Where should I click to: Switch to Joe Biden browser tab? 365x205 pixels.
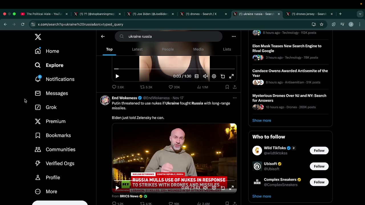point(151,14)
